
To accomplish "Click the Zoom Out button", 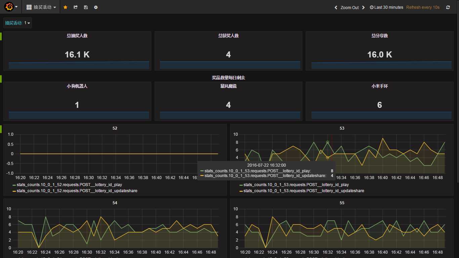I will coord(349,7).
